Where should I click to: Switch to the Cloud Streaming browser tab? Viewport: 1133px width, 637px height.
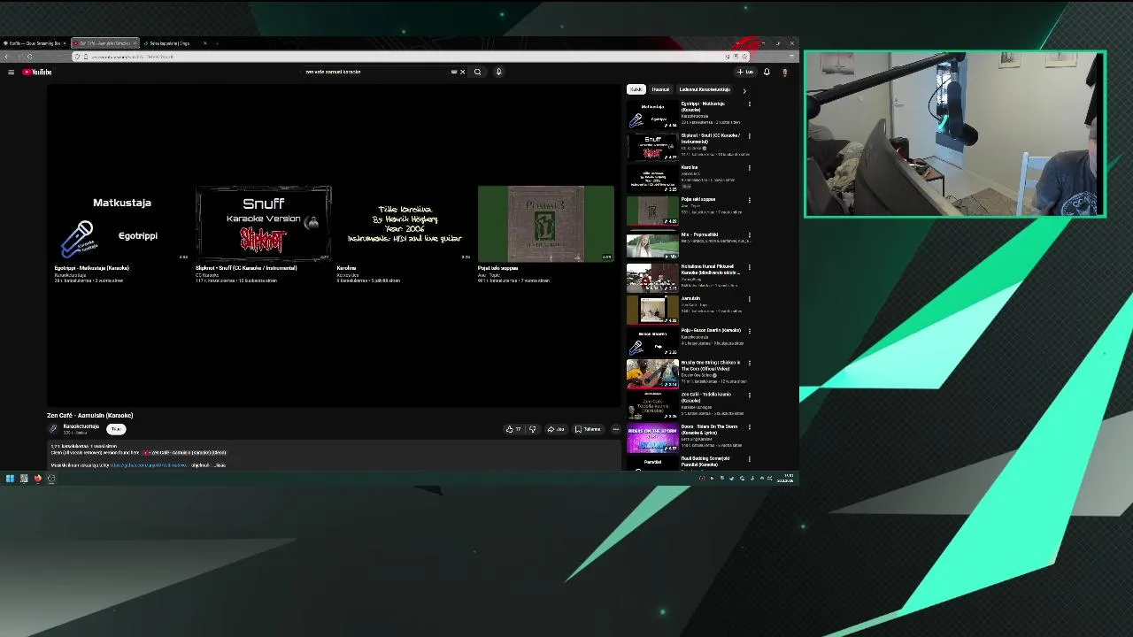pos(33,42)
